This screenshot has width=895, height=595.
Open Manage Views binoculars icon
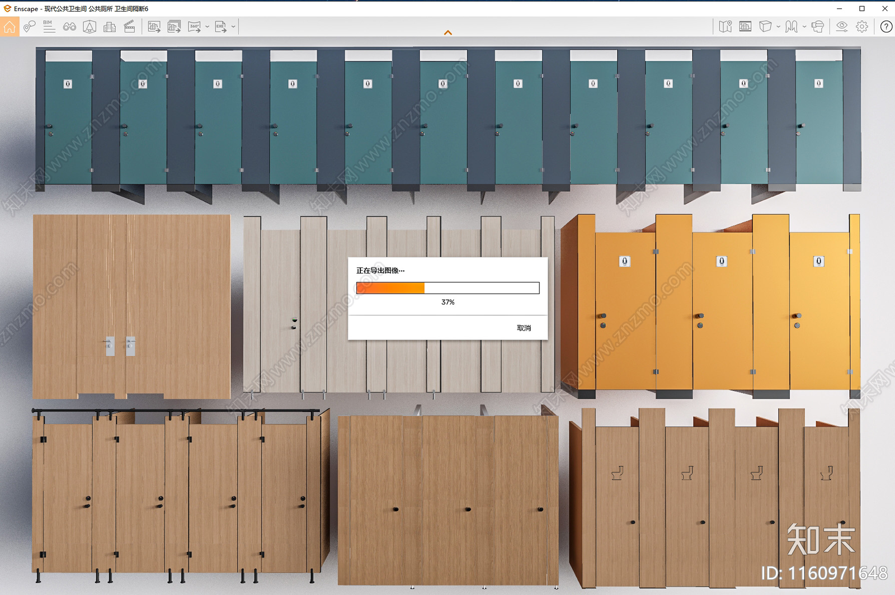click(x=69, y=26)
